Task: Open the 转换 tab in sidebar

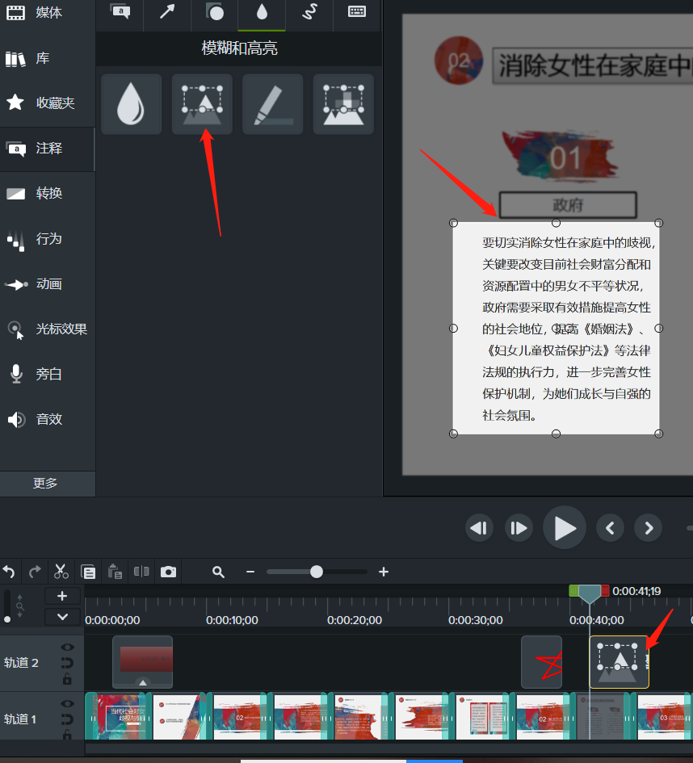Action: (47, 193)
